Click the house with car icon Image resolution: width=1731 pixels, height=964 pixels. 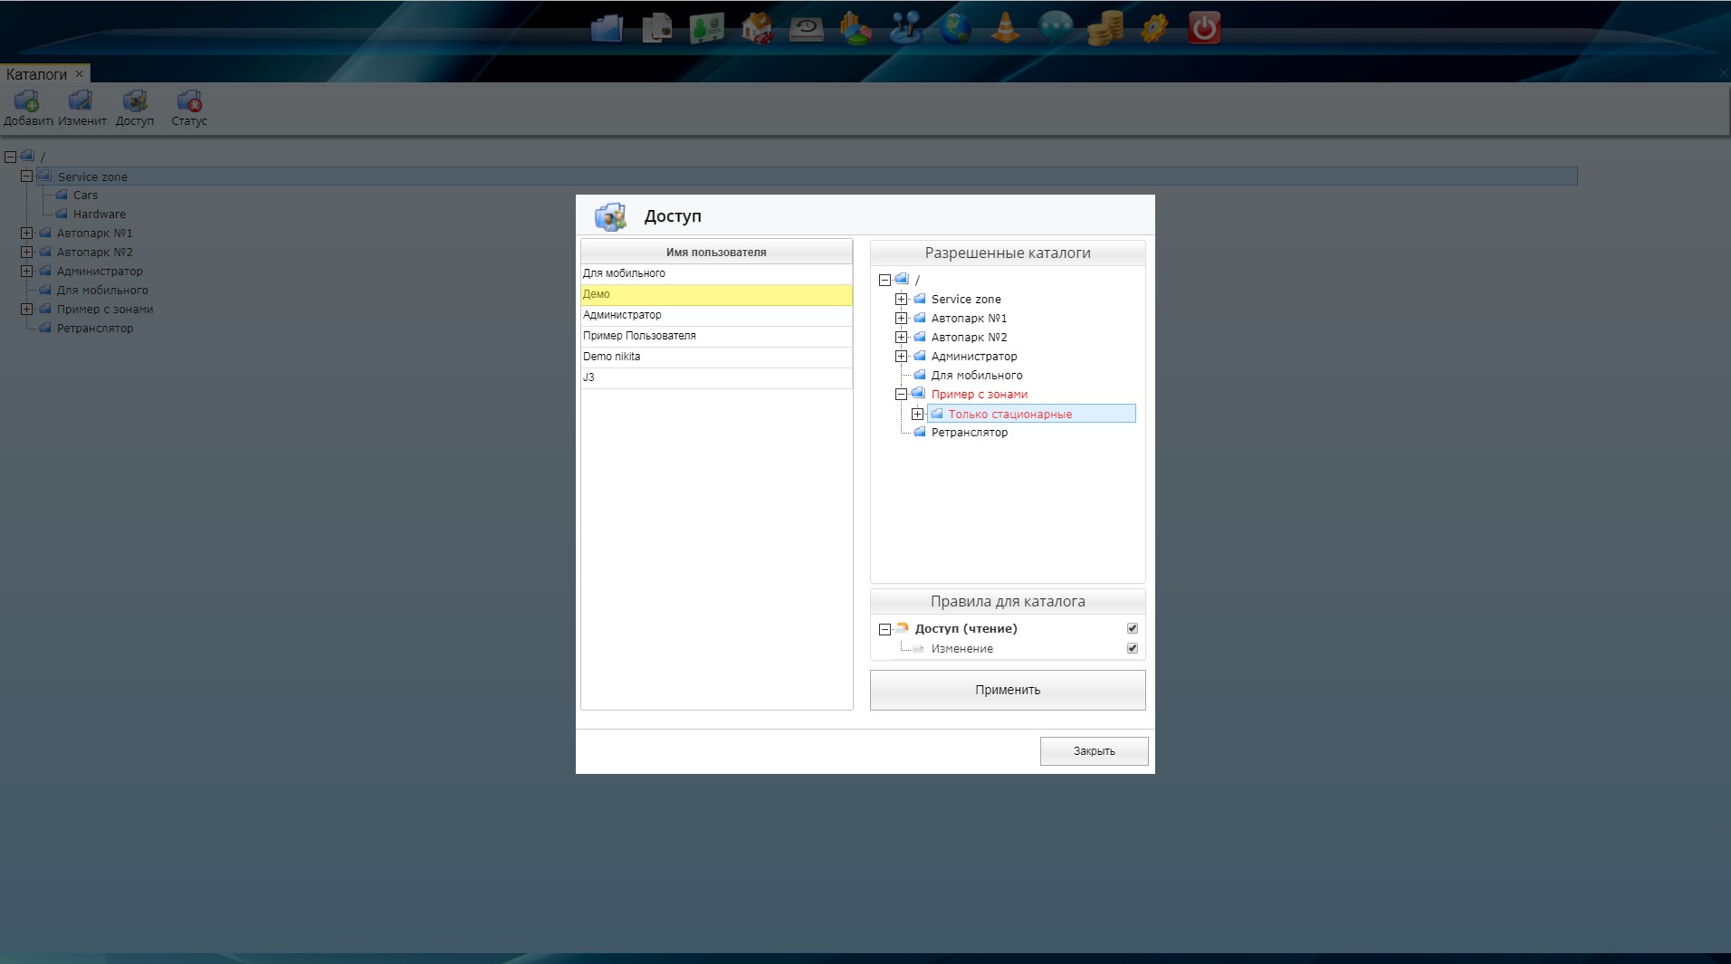pyautogui.click(x=756, y=28)
